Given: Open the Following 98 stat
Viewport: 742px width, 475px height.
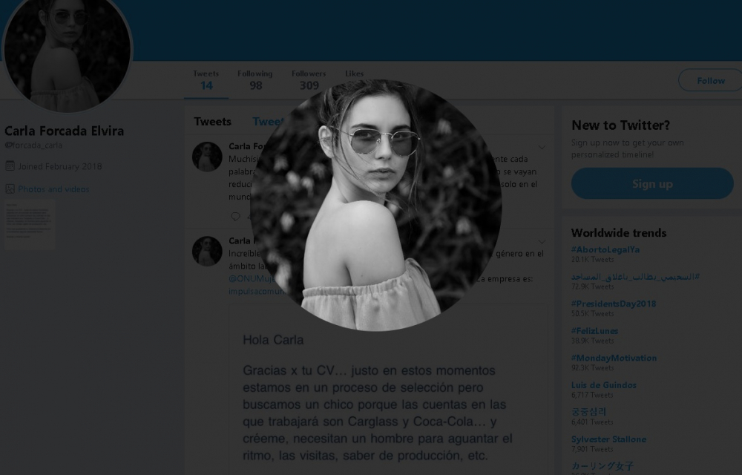Looking at the screenshot, I should click(255, 80).
